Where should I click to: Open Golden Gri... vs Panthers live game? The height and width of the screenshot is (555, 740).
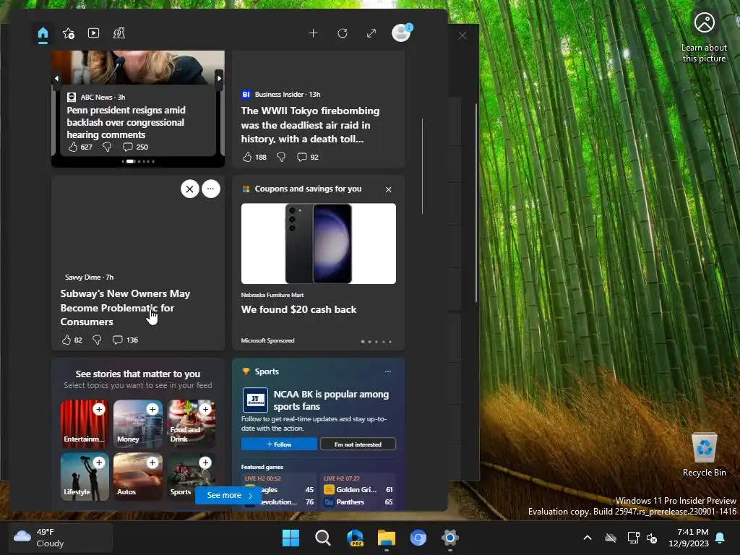click(x=358, y=491)
